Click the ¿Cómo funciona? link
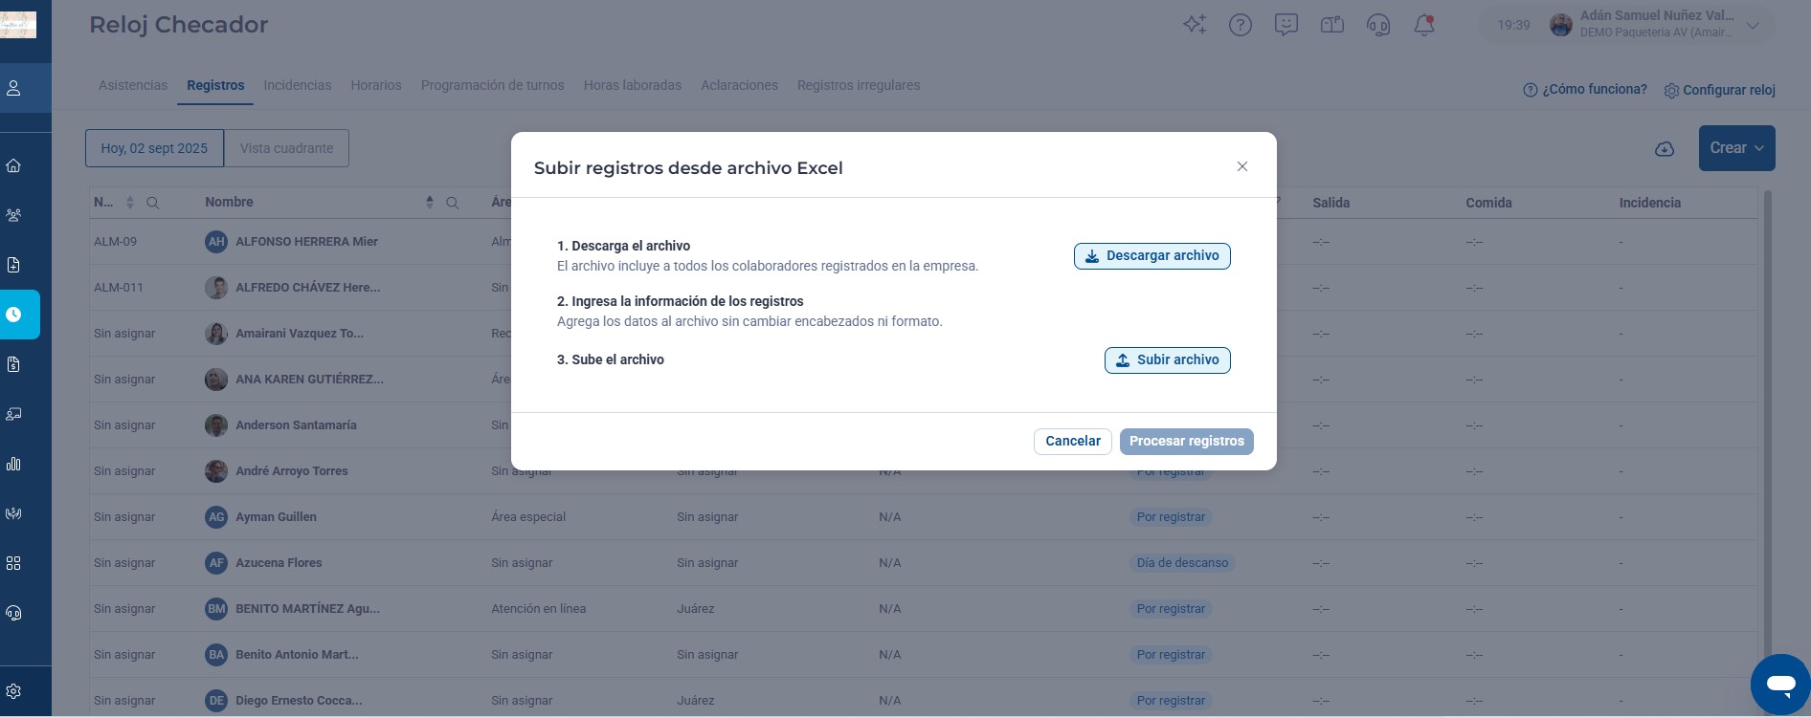 click(x=1585, y=89)
